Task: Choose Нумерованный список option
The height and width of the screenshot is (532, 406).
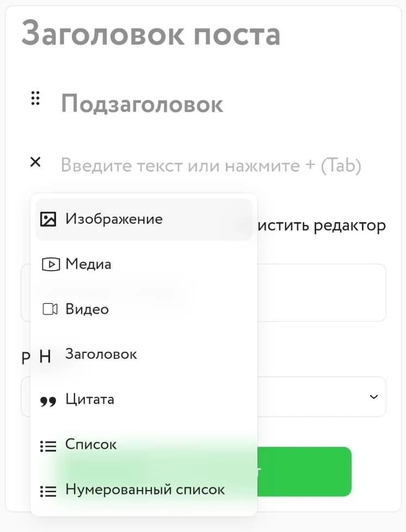Action: 145,490
